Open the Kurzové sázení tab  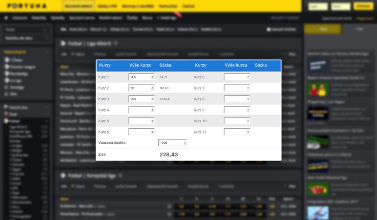click(78, 6)
